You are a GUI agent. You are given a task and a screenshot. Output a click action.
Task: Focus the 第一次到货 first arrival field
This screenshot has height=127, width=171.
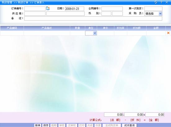click(153, 9)
